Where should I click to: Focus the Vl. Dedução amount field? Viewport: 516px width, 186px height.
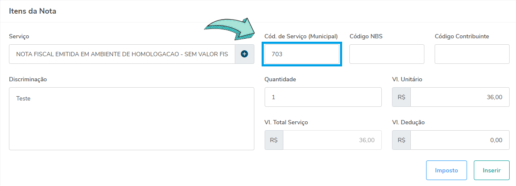coord(460,140)
